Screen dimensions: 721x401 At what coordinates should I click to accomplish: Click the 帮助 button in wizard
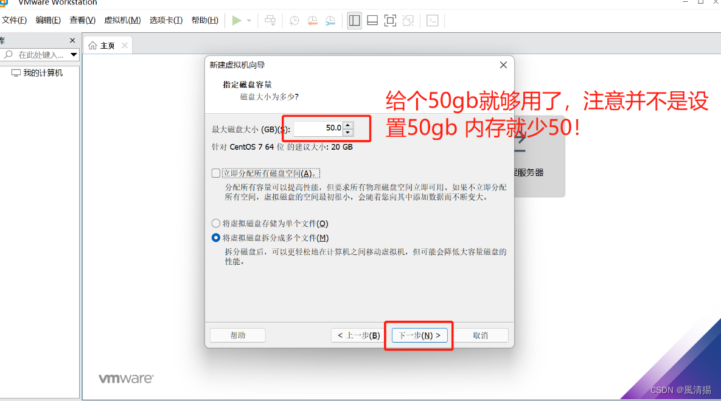tap(238, 335)
